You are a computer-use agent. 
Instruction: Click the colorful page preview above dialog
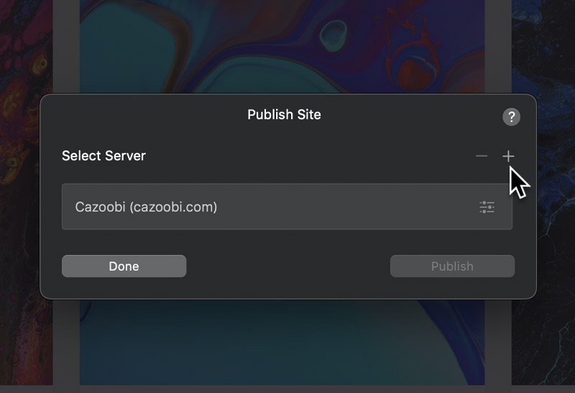pos(282,46)
